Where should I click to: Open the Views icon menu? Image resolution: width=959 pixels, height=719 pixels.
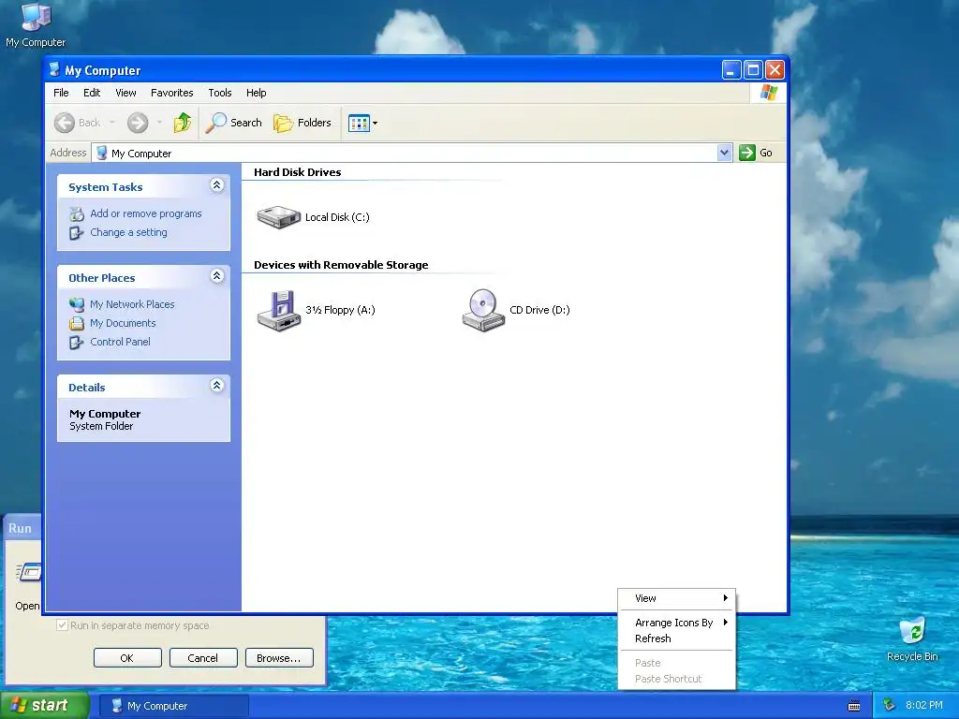tap(362, 123)
